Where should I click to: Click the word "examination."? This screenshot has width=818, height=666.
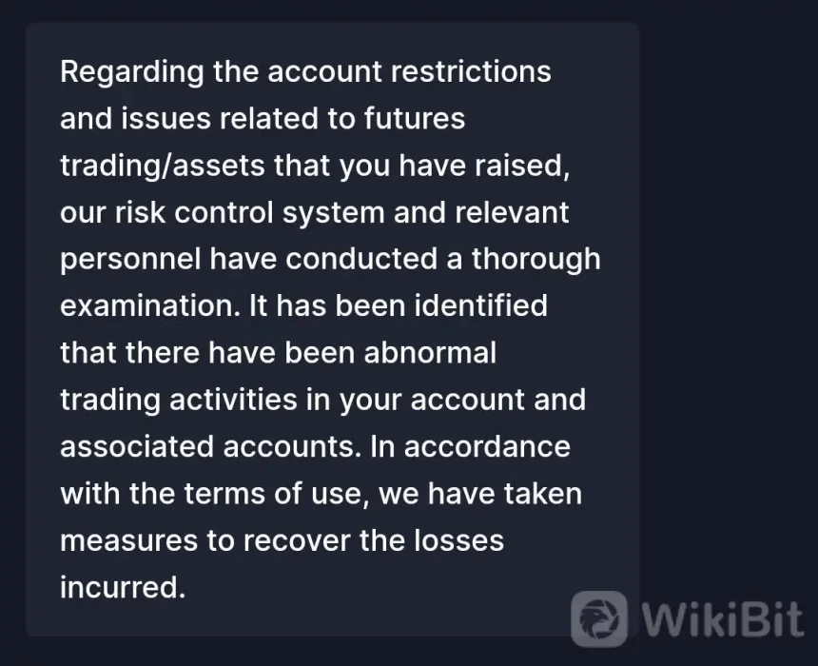[150, 305]
